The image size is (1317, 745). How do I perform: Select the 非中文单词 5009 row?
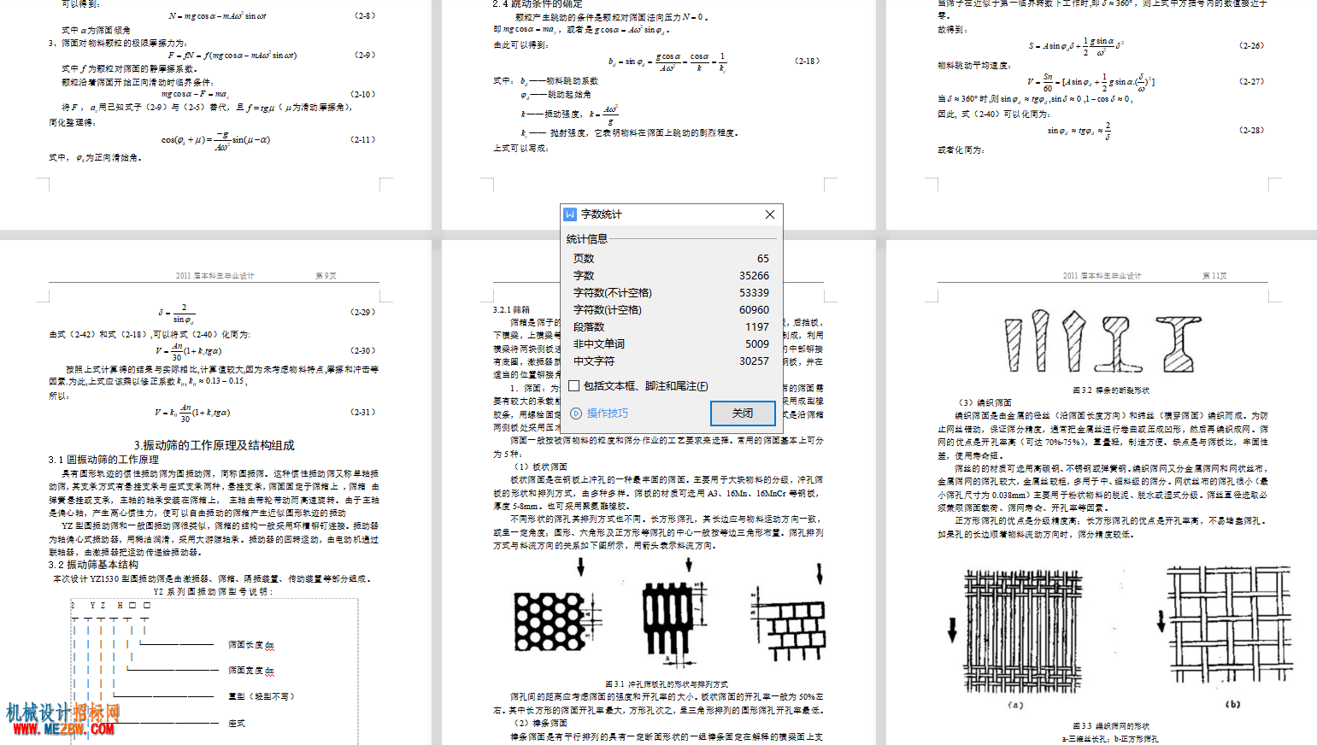[x=671, y=343]
